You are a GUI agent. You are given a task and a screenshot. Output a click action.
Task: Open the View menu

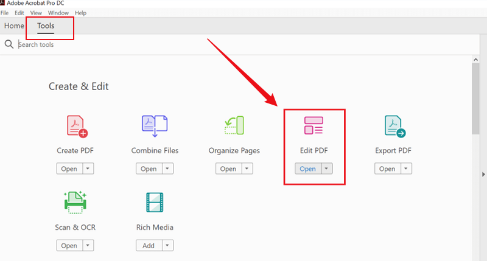coord(36,13)
